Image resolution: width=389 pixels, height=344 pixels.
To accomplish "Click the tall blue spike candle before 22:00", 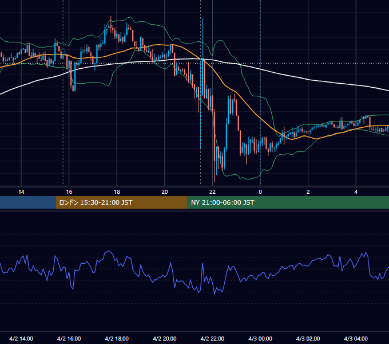I will tap(203, 57).
